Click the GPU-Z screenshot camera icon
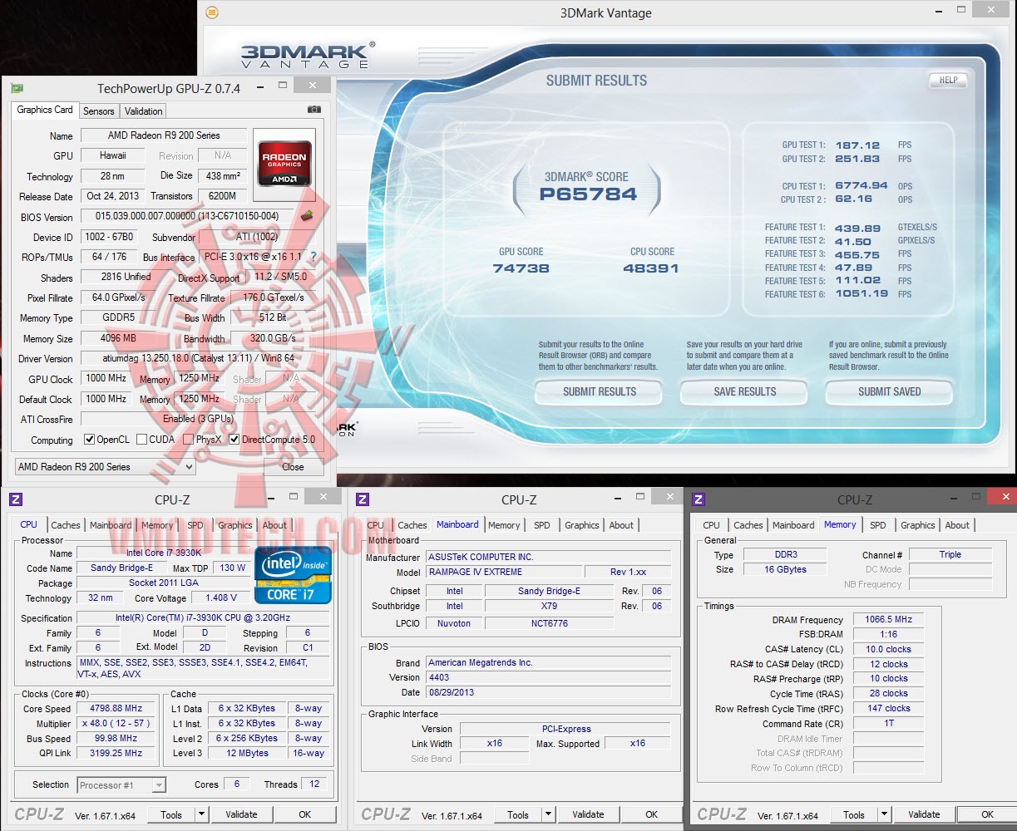This screenshot has width=1017, height=831. coord(313,109)
